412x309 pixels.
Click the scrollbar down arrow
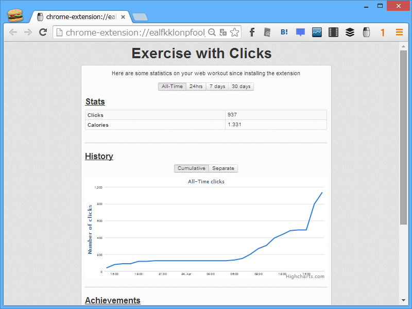(x=403, y=300)
